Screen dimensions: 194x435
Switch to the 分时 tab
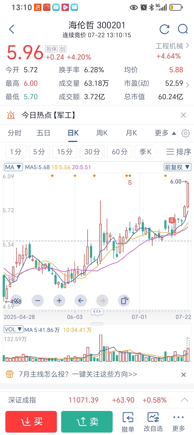point(15,133)
